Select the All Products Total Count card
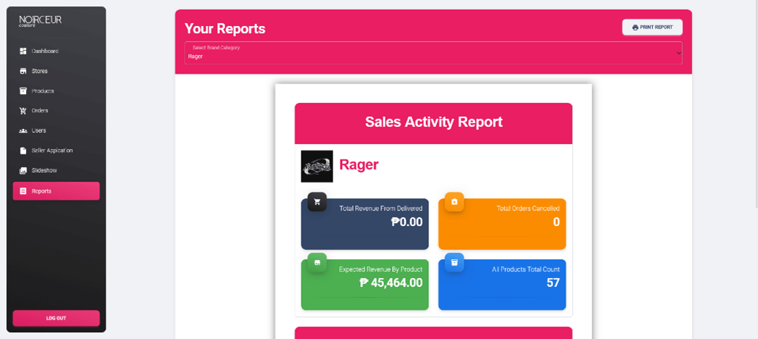This screenshot has width=758, height=339. coord(502,286)
